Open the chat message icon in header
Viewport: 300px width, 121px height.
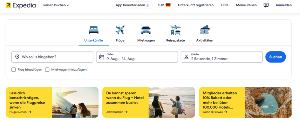266,5
